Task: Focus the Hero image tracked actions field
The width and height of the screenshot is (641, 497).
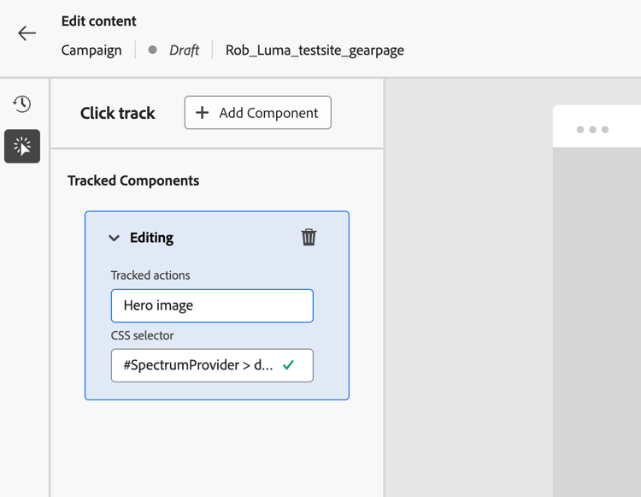Action: pos(211,305)
